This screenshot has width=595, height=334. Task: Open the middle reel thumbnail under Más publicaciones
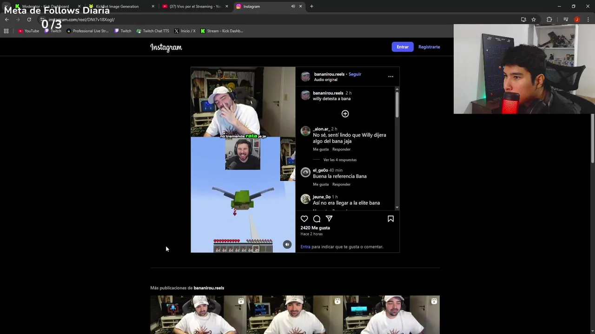[x=295, y=315]
